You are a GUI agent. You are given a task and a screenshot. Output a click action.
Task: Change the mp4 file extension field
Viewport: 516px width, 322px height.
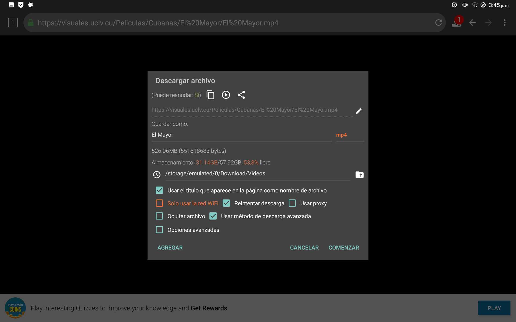click(350, 135)
